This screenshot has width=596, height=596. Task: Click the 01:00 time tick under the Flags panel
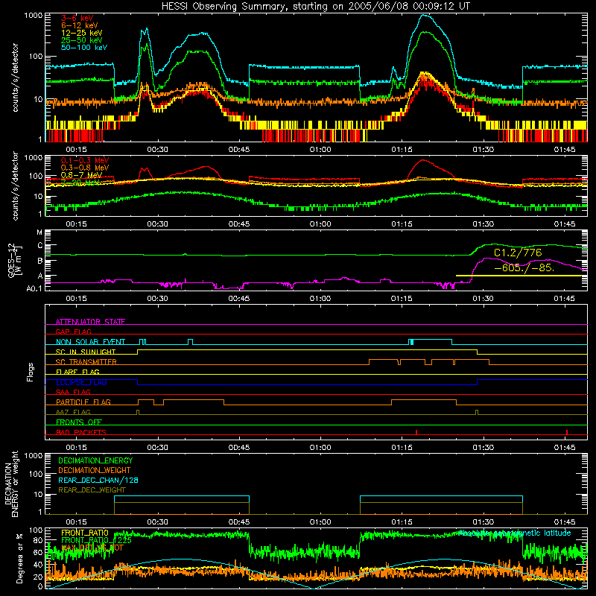pyautogui.click(x=320, y=447)
